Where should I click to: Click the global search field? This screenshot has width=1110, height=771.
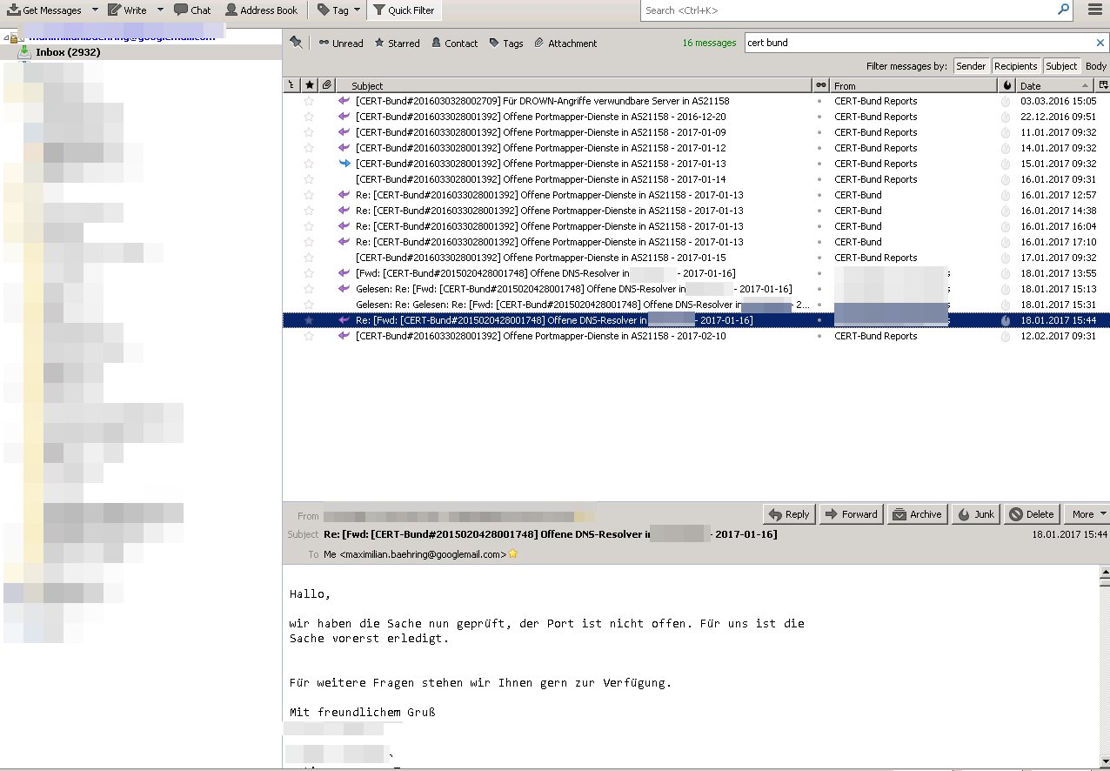coord(848,10)
